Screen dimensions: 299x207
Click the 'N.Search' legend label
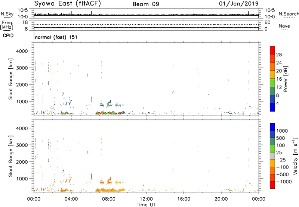click(289, 14)
